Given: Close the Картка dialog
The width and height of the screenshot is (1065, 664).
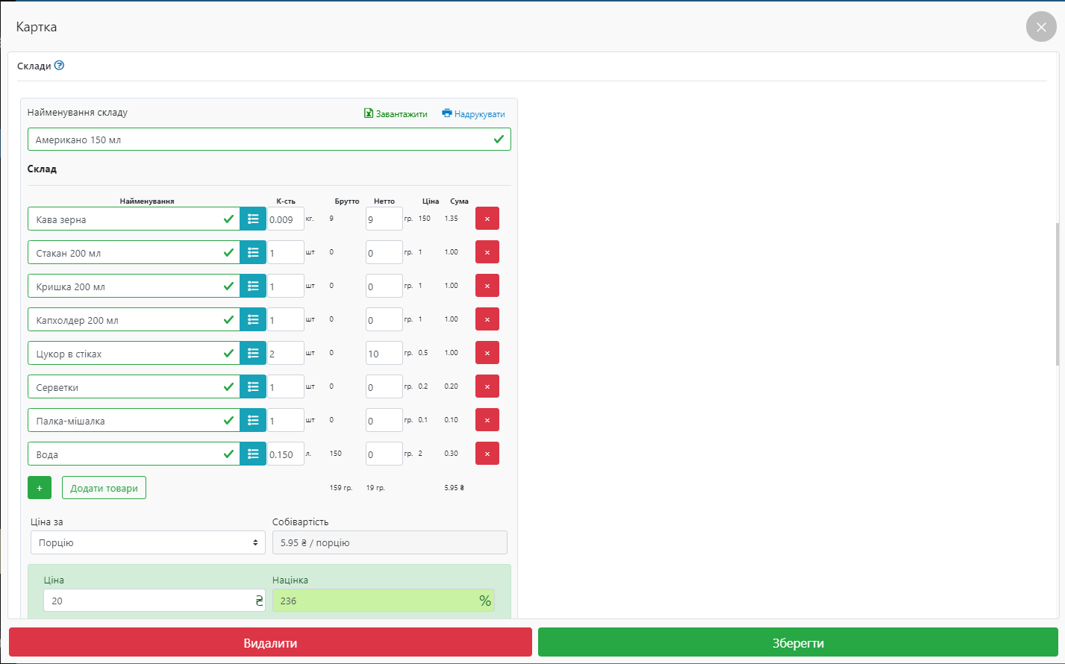Looking at the screenshot, I should [x=1041, y=27].
